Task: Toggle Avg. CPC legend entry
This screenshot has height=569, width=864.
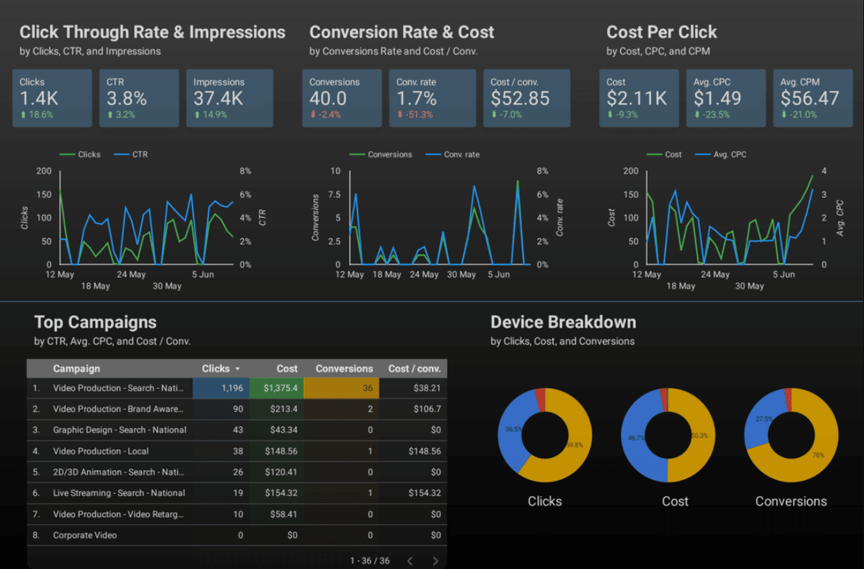Action: tap(721, 154)
